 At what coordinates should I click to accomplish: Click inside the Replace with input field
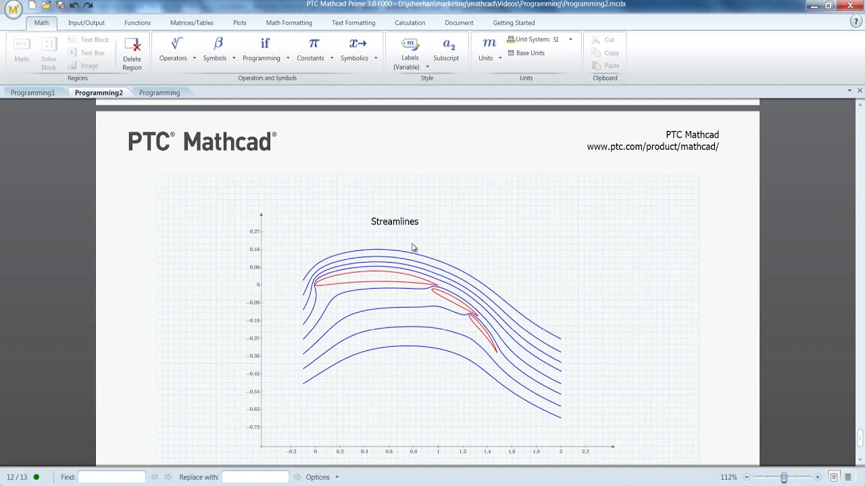tap(255, 477)
